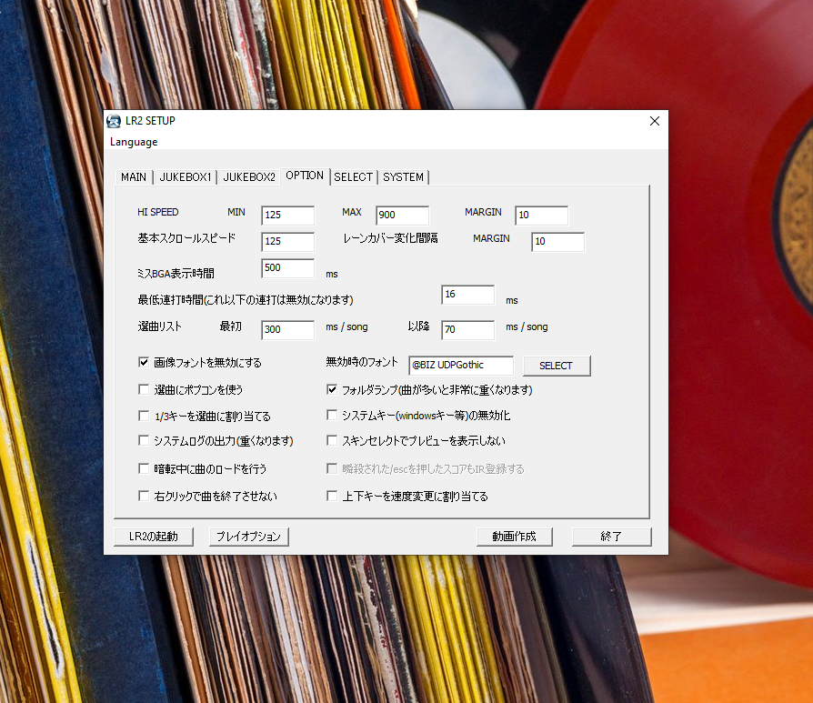Enable 選曲にポプコンを使う checkbox
The image size is (813, 703).
pos(144,389)
